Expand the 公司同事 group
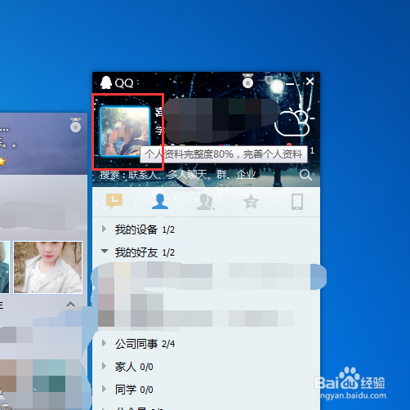Image resolution: width=410 pixels, height=410 pixels. click(104, 343)
